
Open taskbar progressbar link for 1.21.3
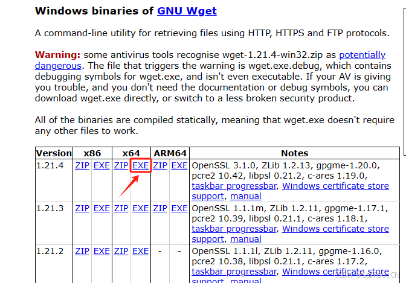click(234, 229)
